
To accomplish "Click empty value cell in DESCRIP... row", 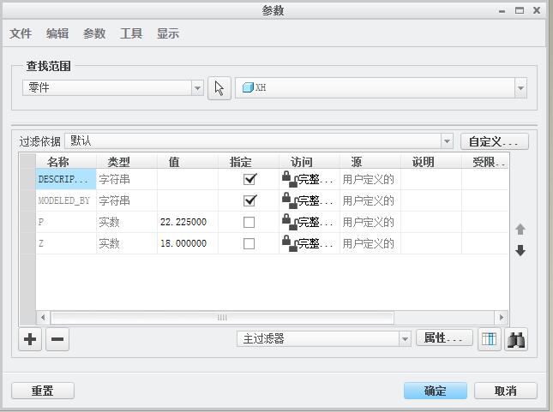I will pyautogui.click(x=188, y=179).
